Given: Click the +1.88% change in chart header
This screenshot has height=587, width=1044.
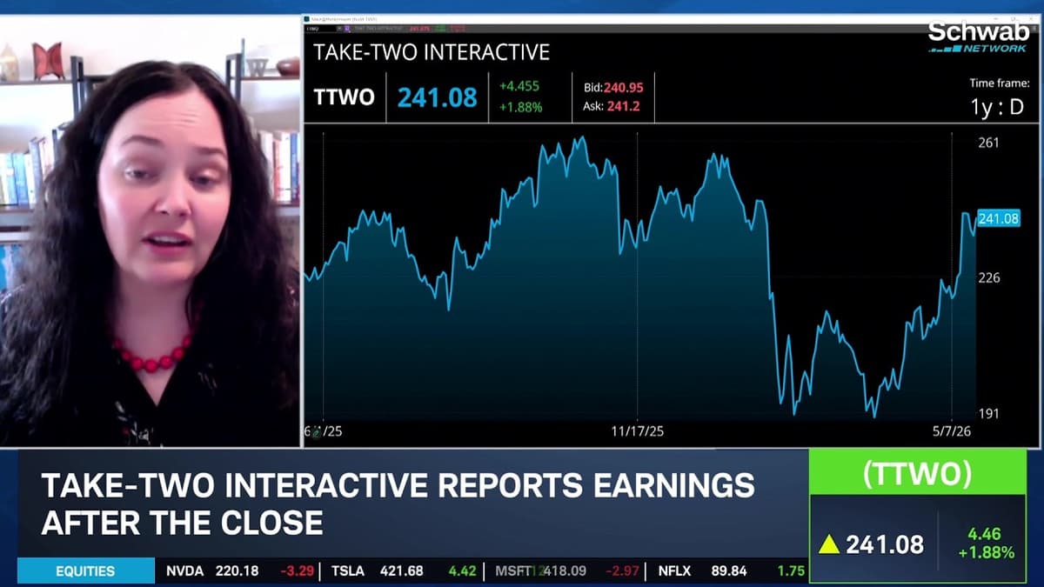Looking at the screenshot, I should 520,107.
